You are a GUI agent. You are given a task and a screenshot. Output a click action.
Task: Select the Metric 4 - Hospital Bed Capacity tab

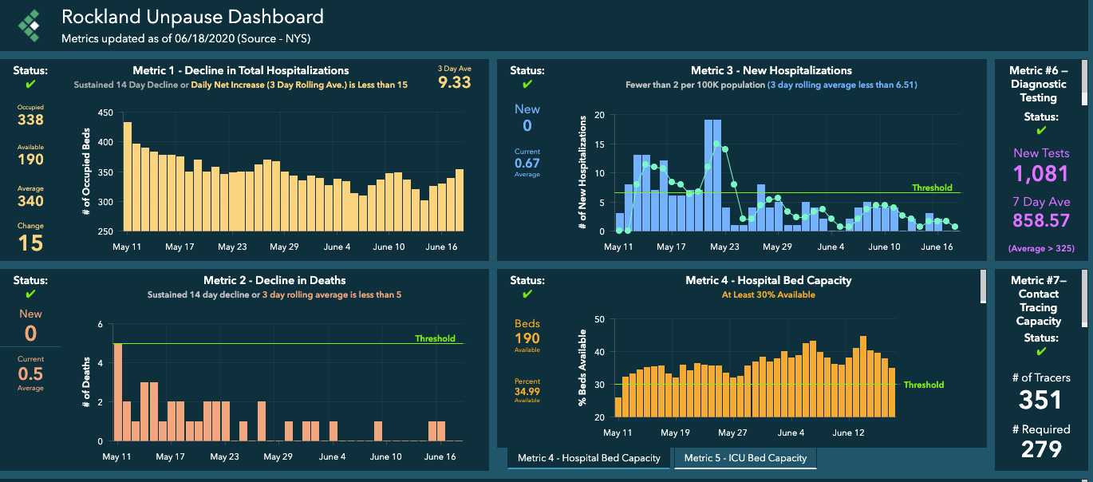(x=589, y=458)
